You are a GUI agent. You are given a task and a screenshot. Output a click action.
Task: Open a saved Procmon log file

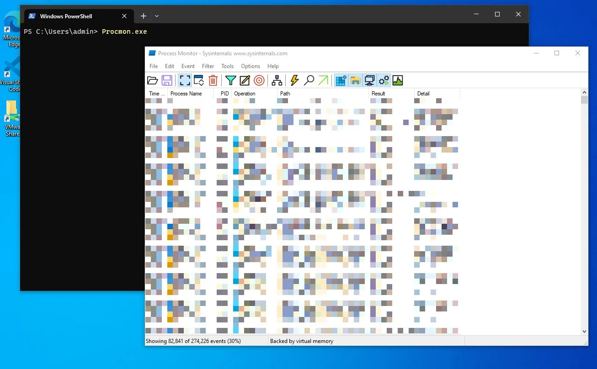click(x=153, y=80)
